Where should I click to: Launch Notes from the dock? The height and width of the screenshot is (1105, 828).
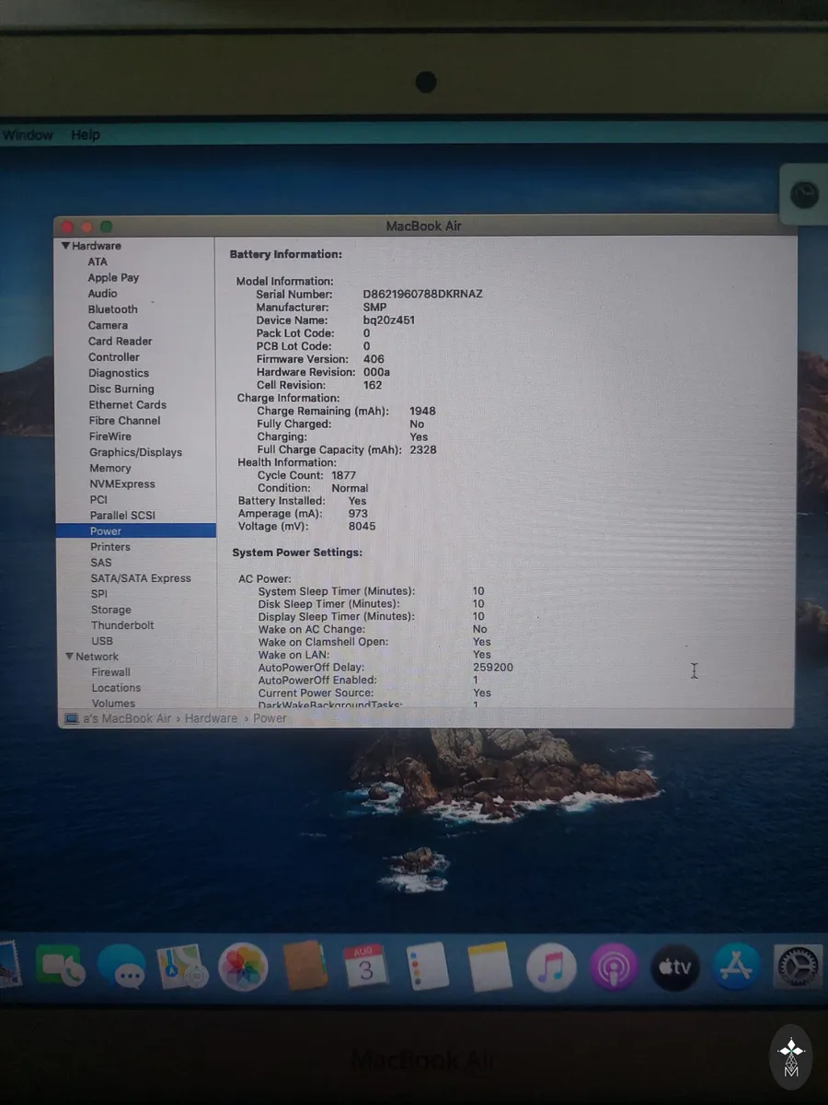(489, 966)
